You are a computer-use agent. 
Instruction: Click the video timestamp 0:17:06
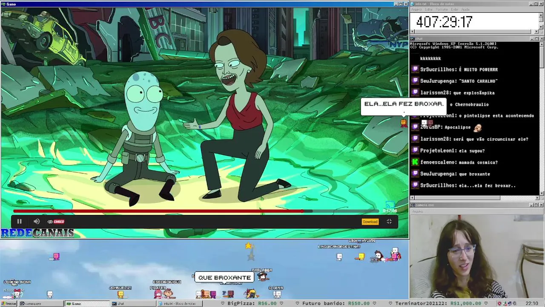coord(390,211)
